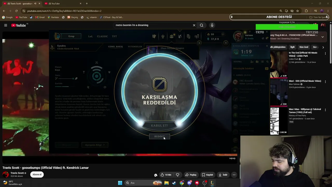The width and height of the screenshot is (332, 187).
Task: Run the YouTube search magnifier button
Action: point(202,25)
